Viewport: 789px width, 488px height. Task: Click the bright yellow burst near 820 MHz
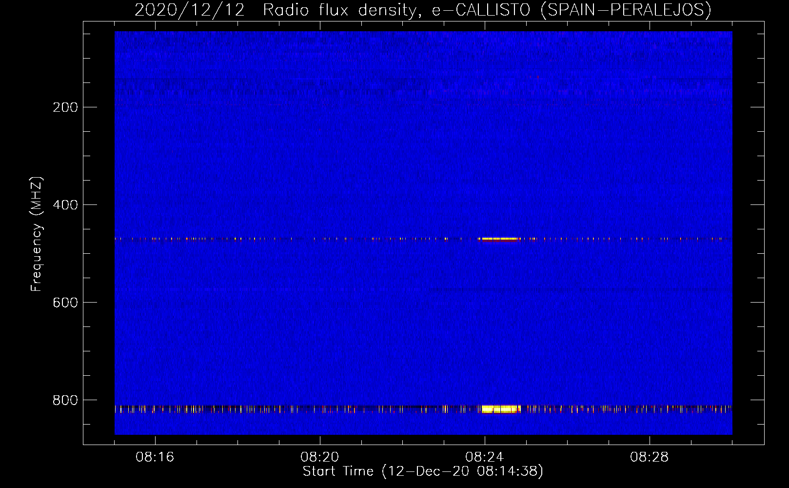tap(500, 409)
